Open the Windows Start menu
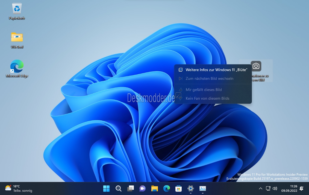The height and width of the screenshot is (195, 309). coord(106,188)
